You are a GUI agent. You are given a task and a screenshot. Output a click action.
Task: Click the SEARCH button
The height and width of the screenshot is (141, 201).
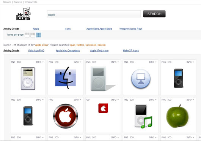154,14
